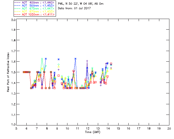This screenshot has width=174, height=139.
Task: Click the y-axis tick label 1.2
Action: 13,104
